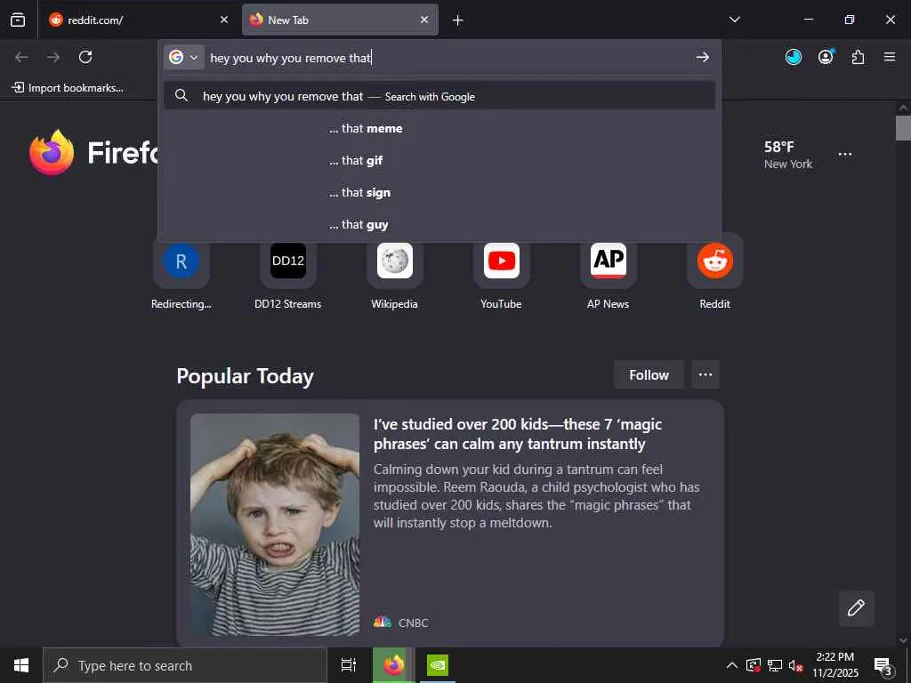
Task: Click the crying child article thumbnail
Action: coord(275,525)
